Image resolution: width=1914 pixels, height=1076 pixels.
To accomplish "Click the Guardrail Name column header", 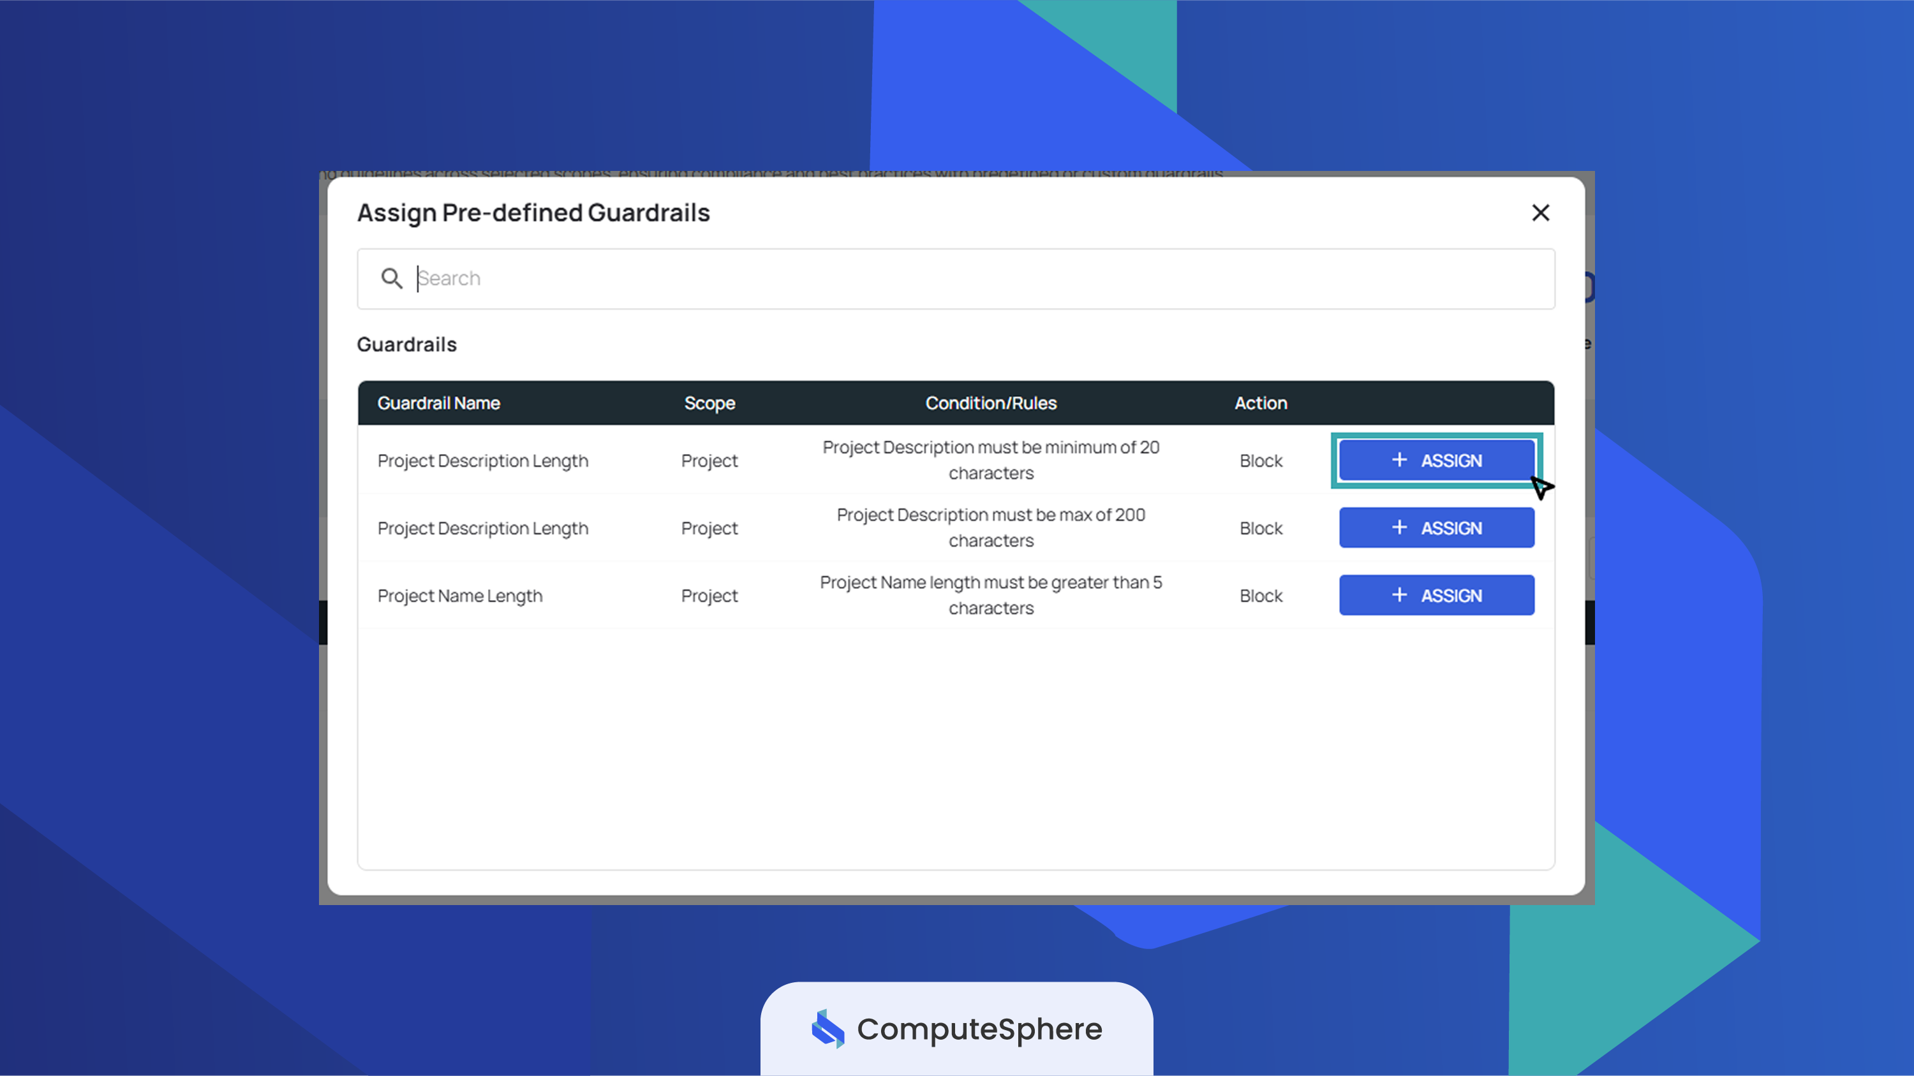I will click(x=438, y=403).
